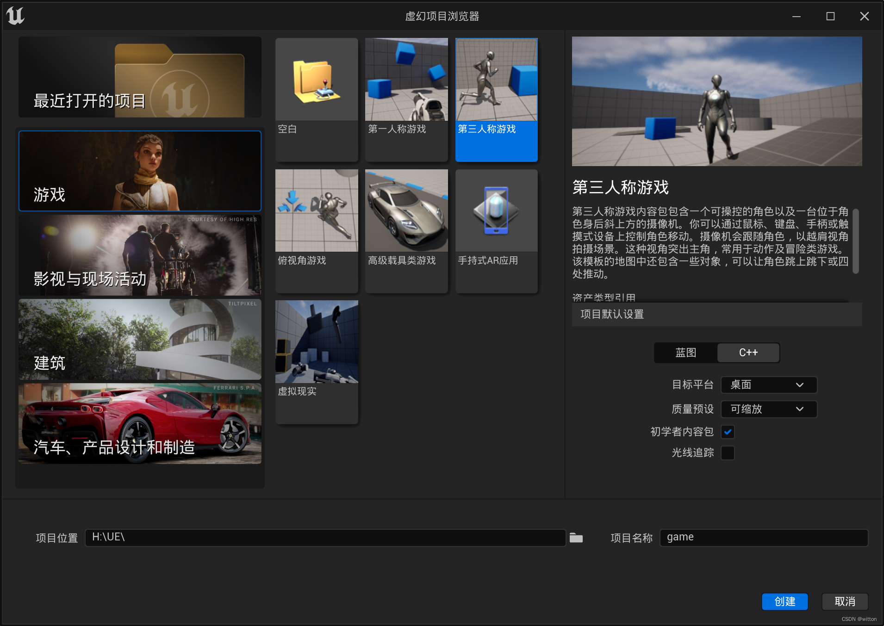Select the 手持式AR应用 template
The width and height of the screenshot is (884, 626).
pyautogui.click(x=496, y=230)
